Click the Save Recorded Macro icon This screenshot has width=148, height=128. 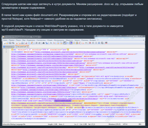click(x=102, y=43)
